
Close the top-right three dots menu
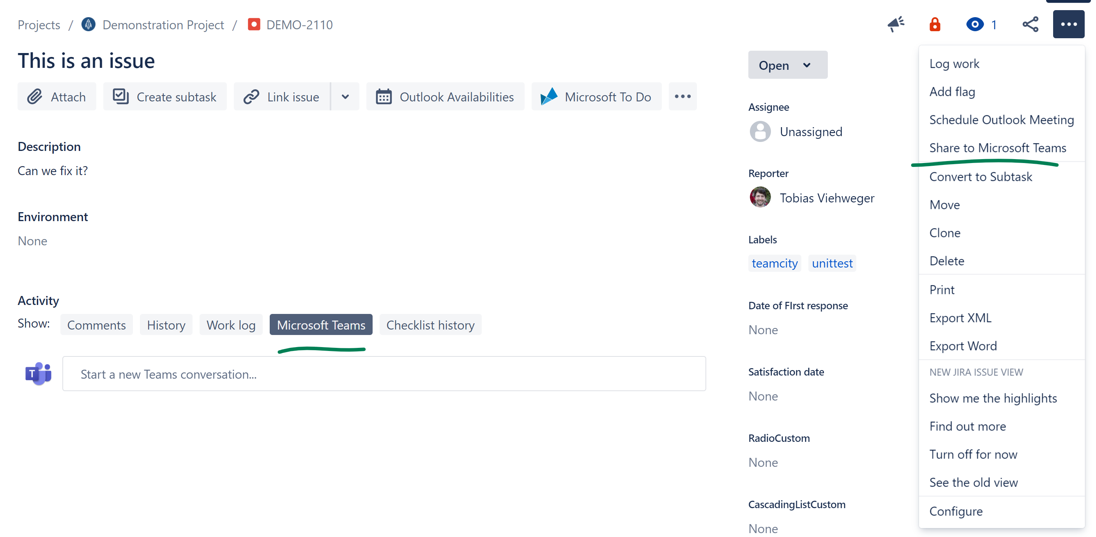click(x=1068, y=24)
